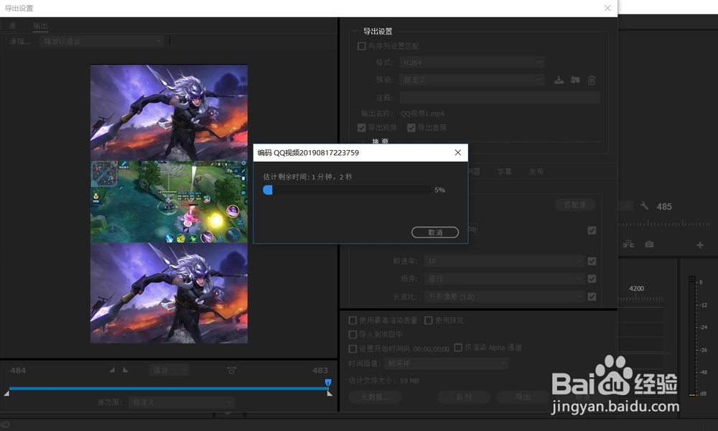Click the import preset icon

[575, 80]
